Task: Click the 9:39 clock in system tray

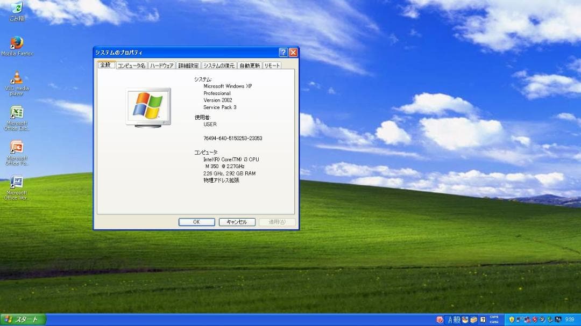Action: tap(570, 320)
